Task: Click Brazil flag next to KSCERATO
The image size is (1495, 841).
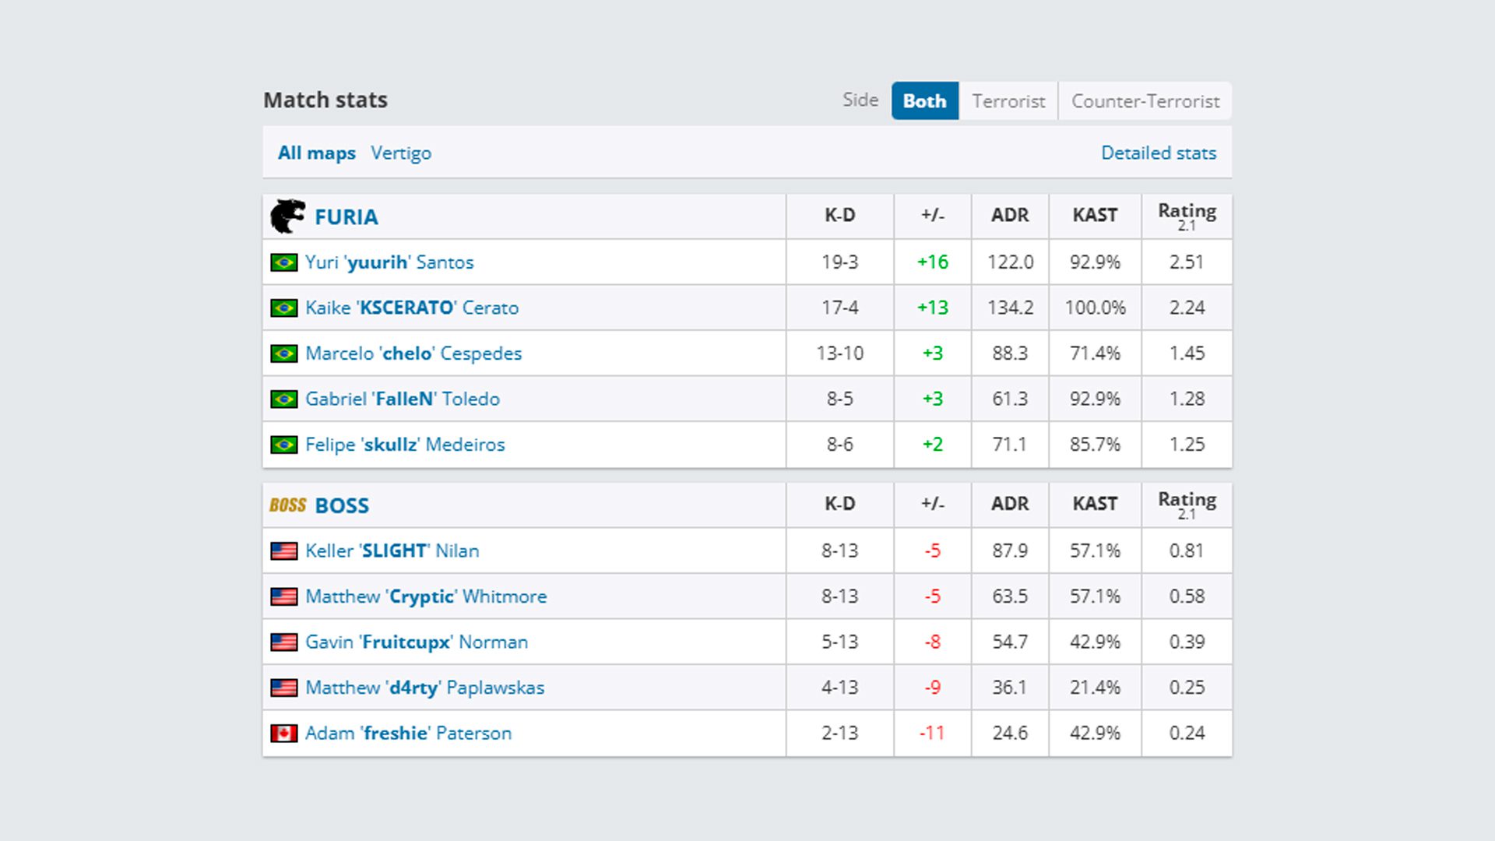Action: (x=284, y=308)
